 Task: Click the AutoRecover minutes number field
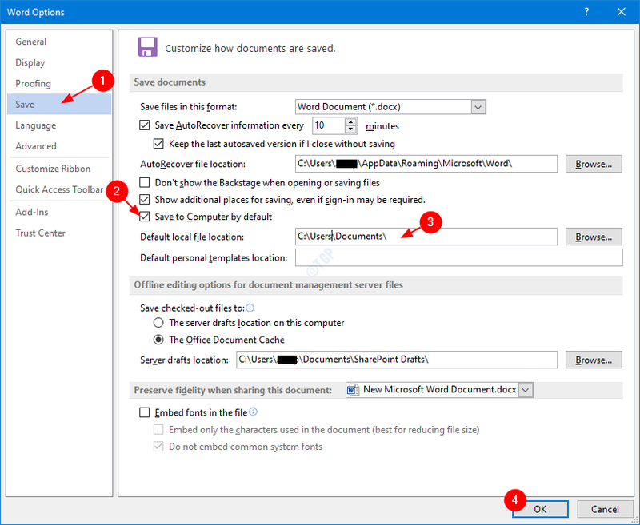pyautogui.click(x=329, y=125)
